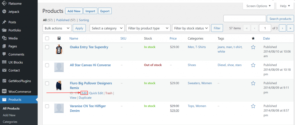This screenshot has width=295, height=125.
Task: Click the Import button
Action: click(90, 11)
